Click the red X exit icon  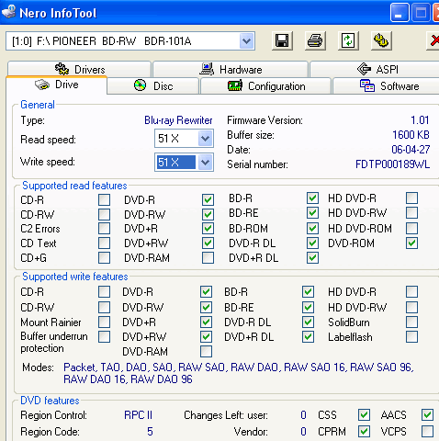pyautogui.click(x=433, y=40)
